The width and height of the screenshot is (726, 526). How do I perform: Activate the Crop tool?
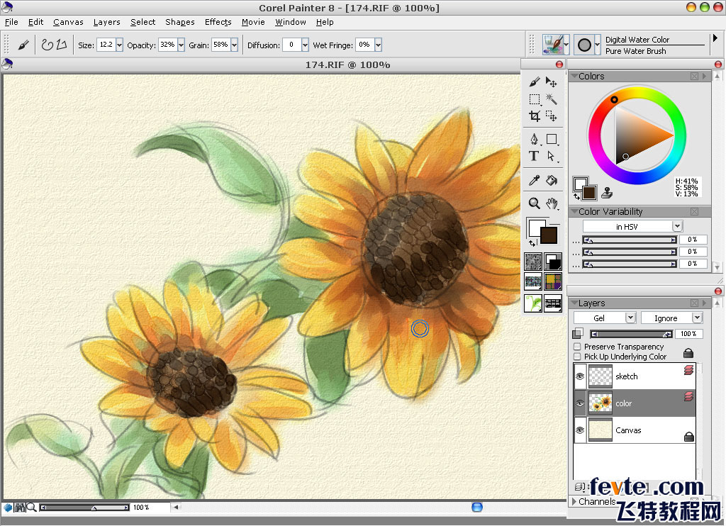(x=535, y=116)
